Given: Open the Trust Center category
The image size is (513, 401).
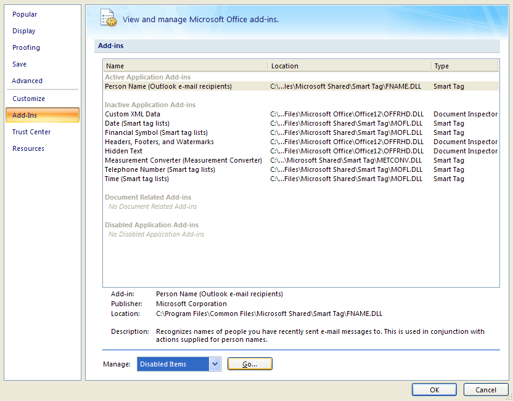Looking at the screenshot, I should (x=31, y=132).
